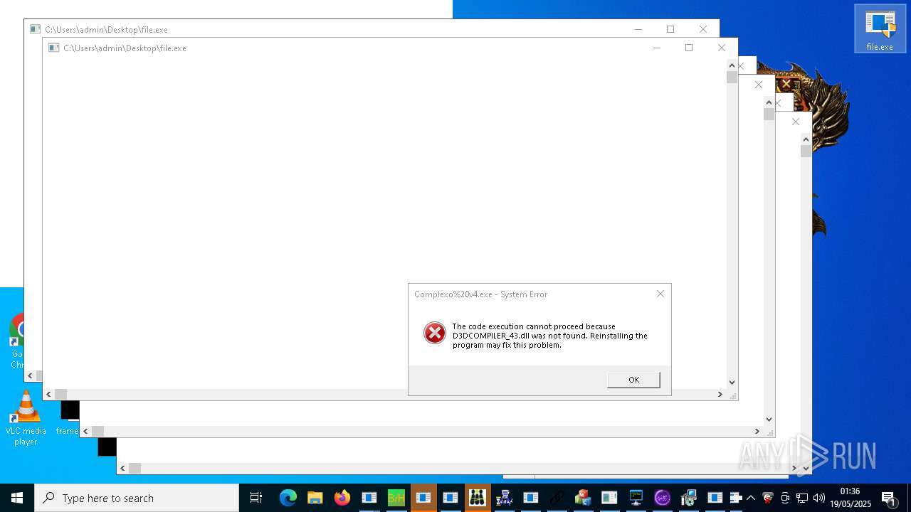Open File Explorer from the taskbar
The height and width of the screenshot is (512, 911).
pos(315,498)
